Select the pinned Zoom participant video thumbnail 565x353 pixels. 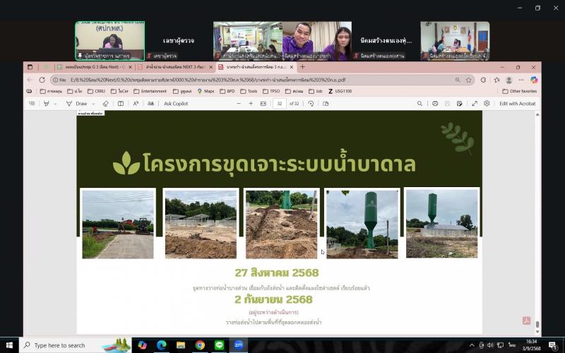click(110, 41)
